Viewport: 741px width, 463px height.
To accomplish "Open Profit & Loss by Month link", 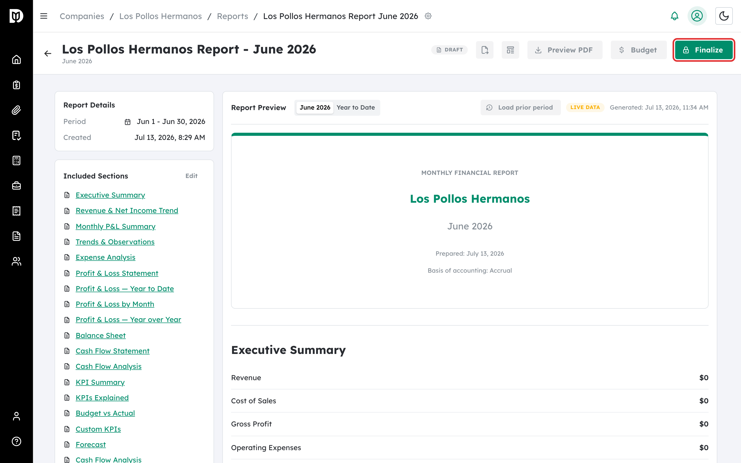I will 115,304.
